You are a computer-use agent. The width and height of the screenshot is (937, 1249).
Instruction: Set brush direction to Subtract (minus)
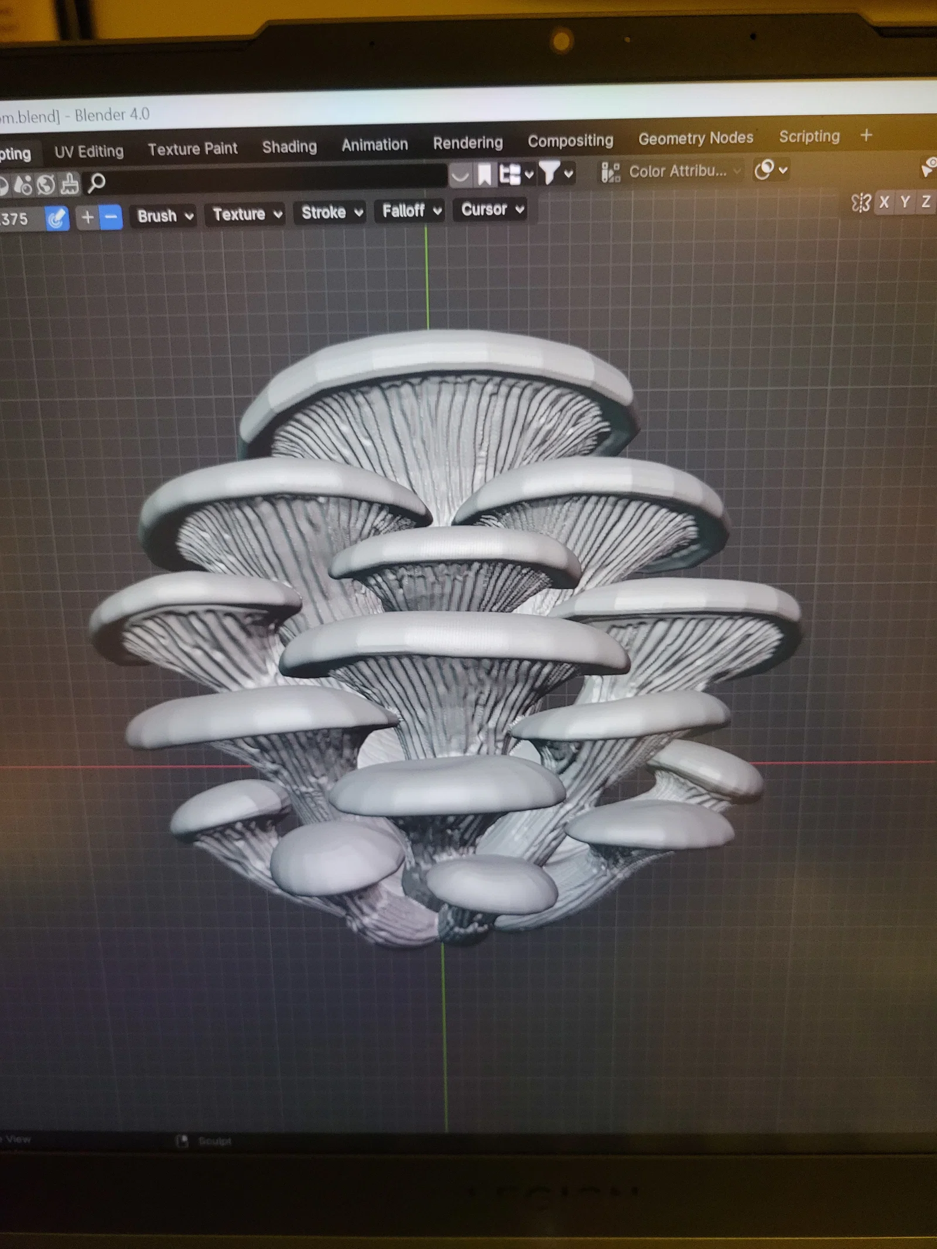pyautogui.click(x=111, y=217)
